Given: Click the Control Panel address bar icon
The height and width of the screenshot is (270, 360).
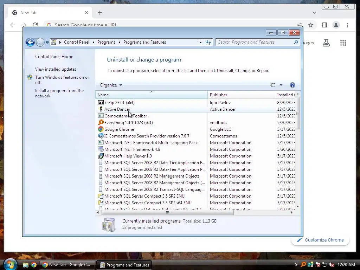Looking at the screenshot, I should coord(53,42).
